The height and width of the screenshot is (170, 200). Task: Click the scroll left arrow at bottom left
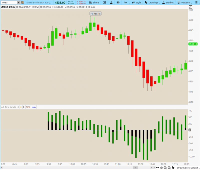click(1, 168)
